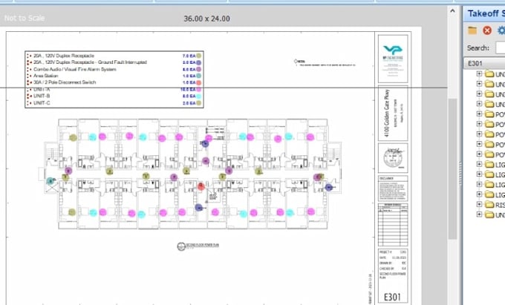Click the purple swatch for Fire Alarm System
This screenshot has height=305, width=505.
199,69
